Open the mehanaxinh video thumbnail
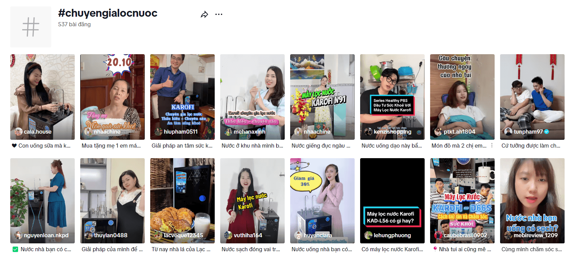The image size is (567, 257). (x=252, y=97)
